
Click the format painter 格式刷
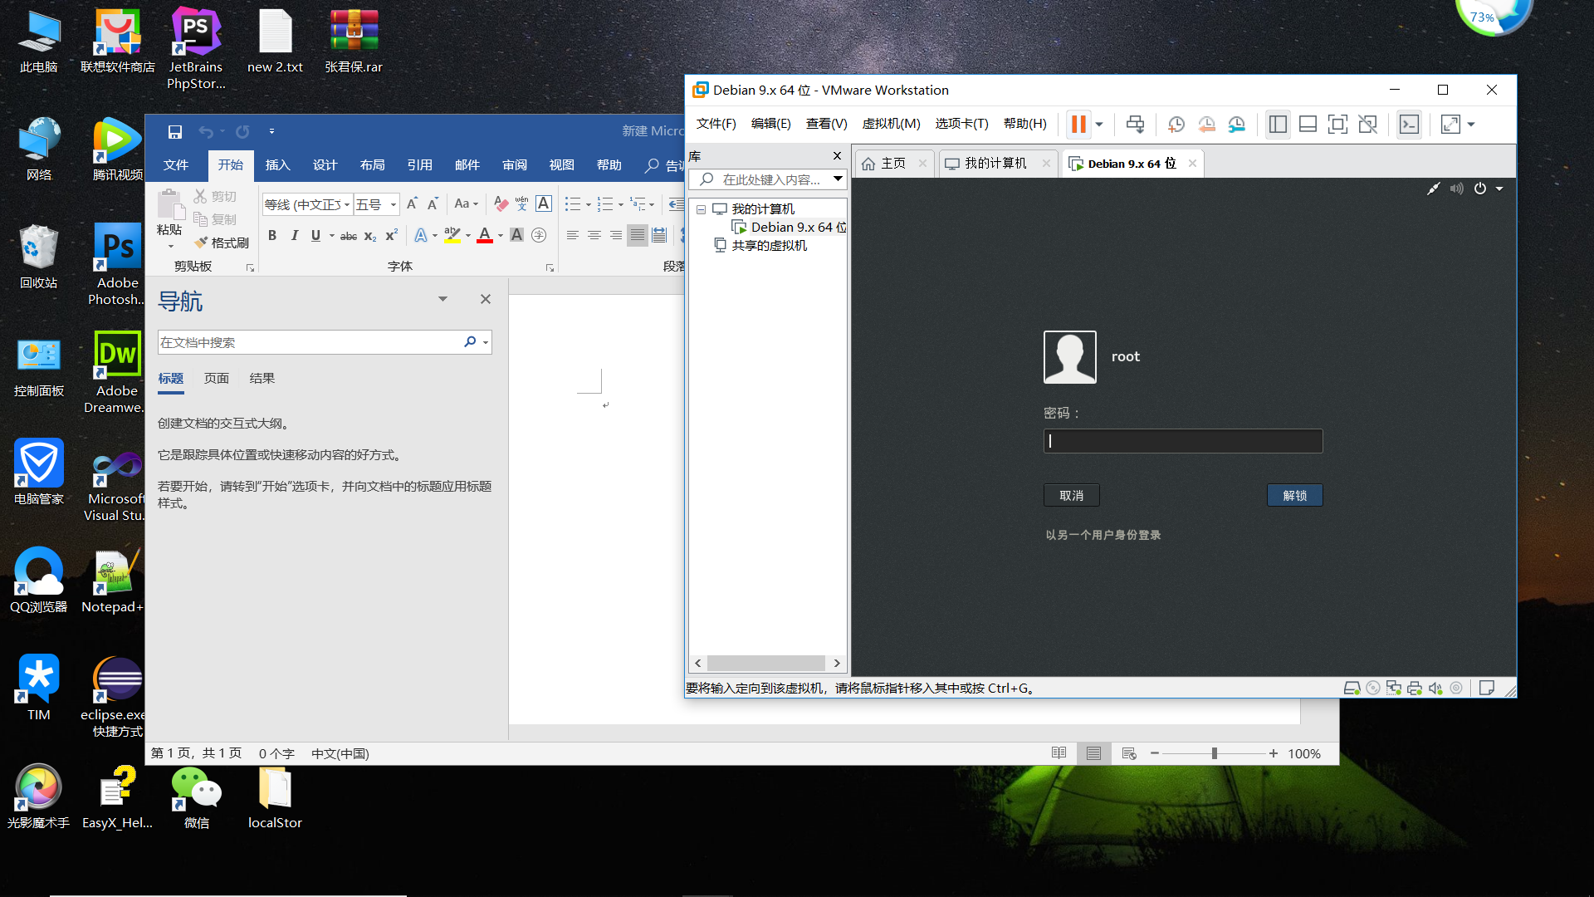coord(222,243)
